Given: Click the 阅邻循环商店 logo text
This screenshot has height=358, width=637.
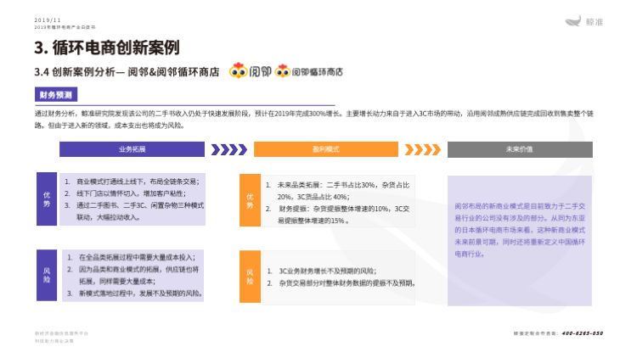Looking at the screenshot, I should tap(317, 72).
